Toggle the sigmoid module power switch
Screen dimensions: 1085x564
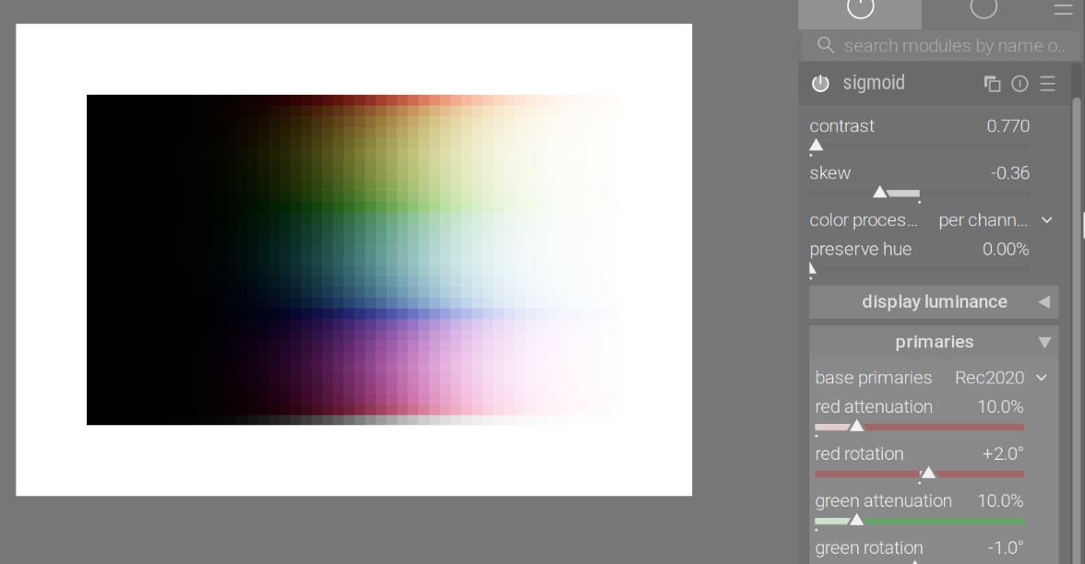pyautogui.click(x=820, y=84)
